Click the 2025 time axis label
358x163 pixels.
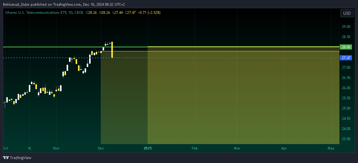coord(148,148)
